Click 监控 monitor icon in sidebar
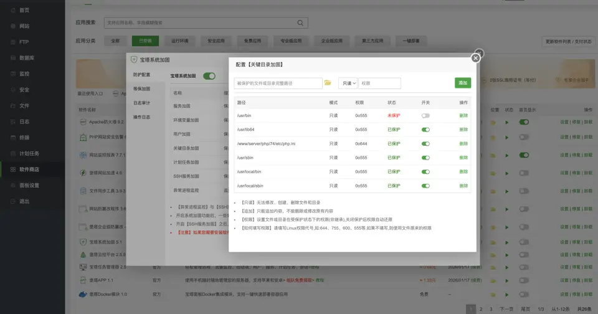 [13, 74]
